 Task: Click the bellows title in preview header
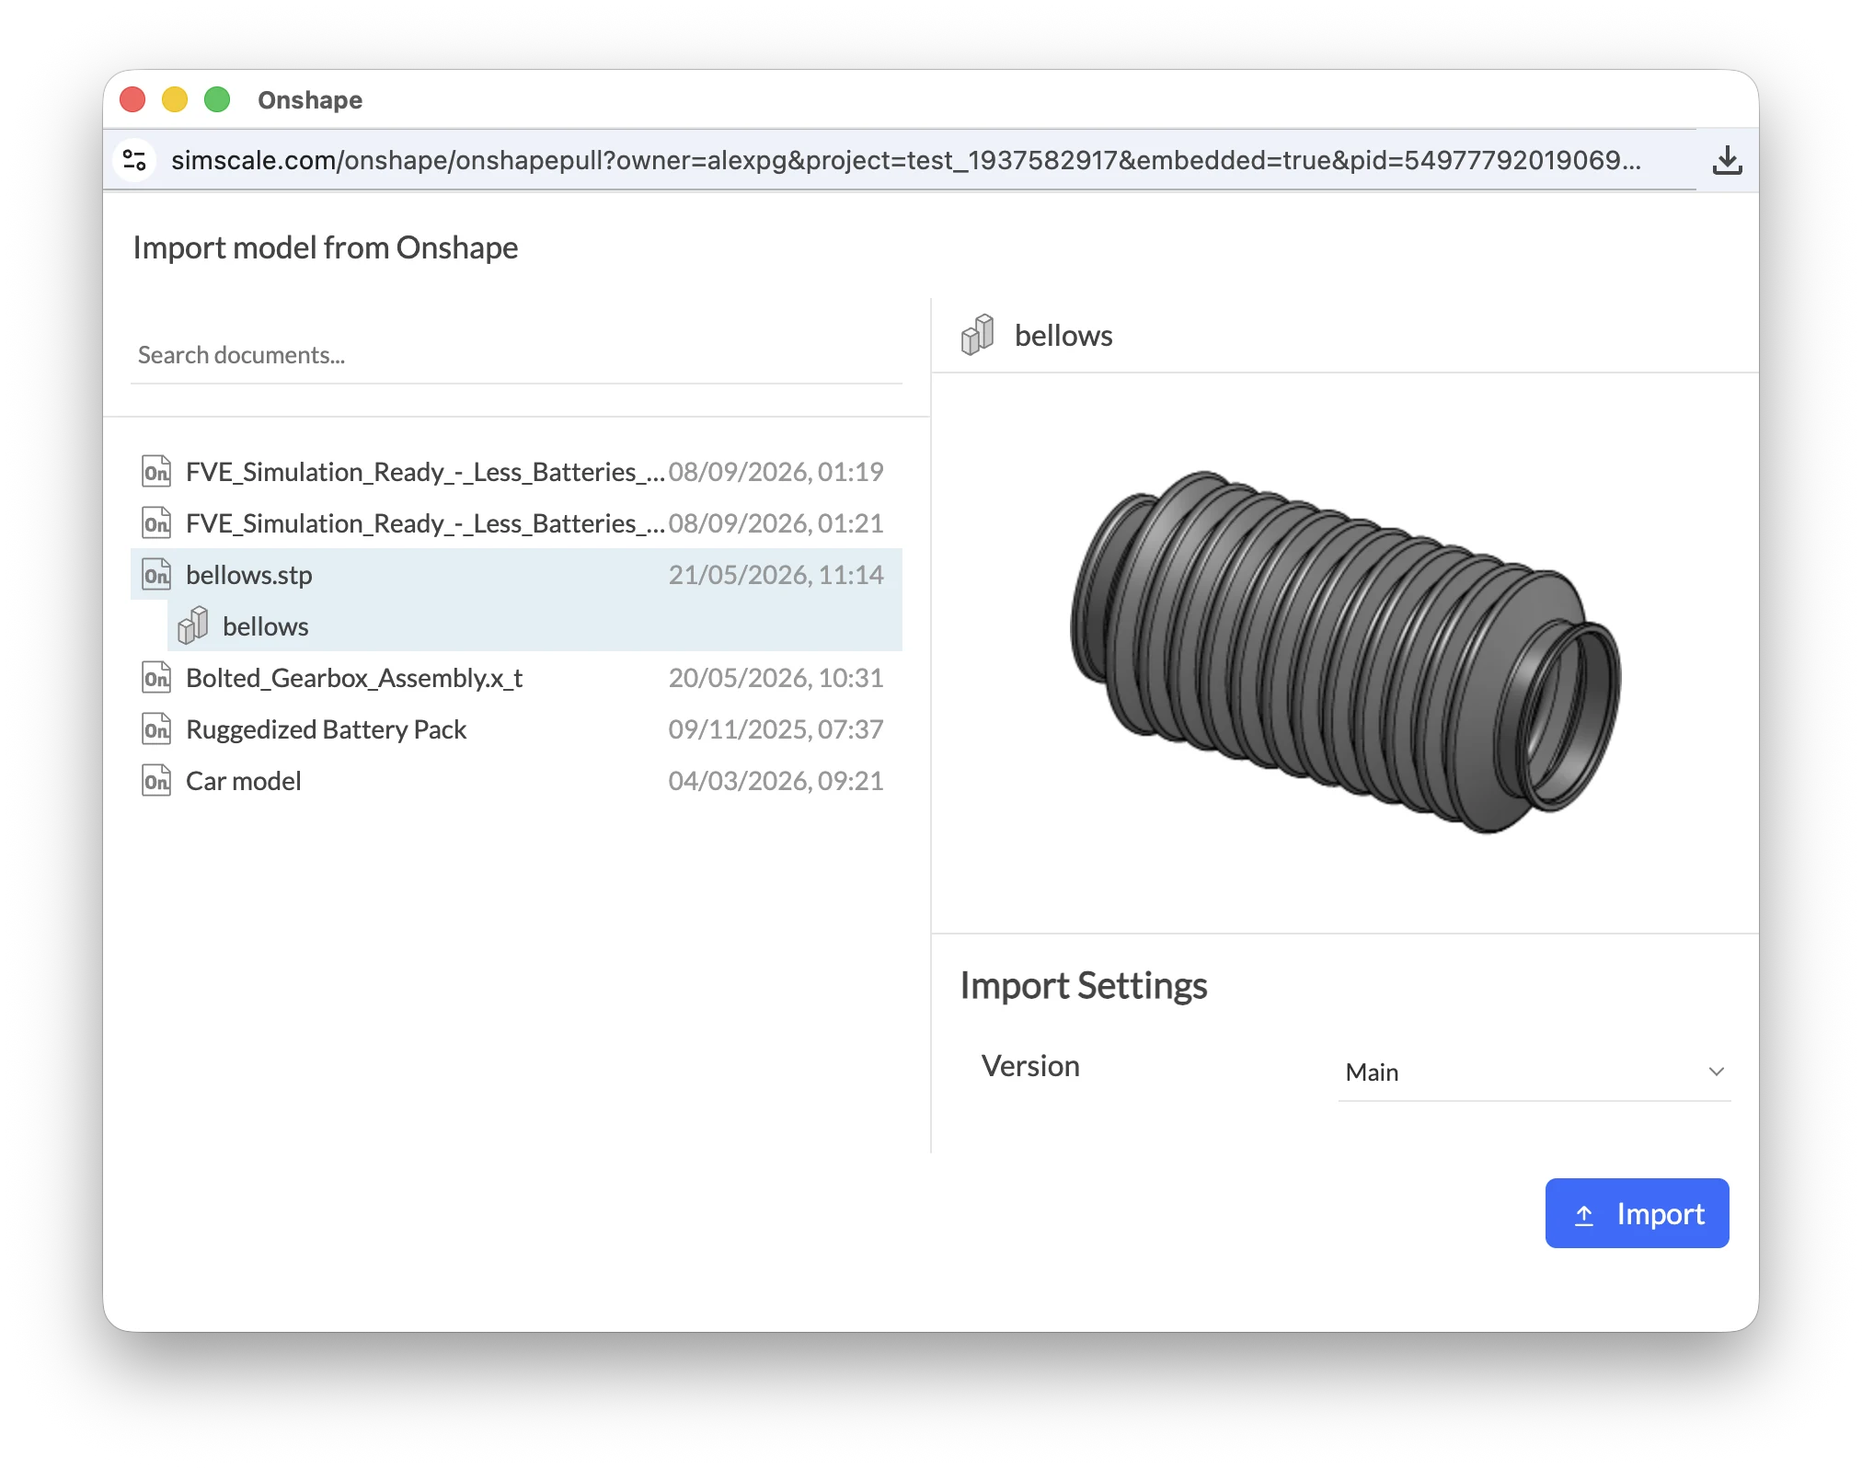[x=1063, y=336]
